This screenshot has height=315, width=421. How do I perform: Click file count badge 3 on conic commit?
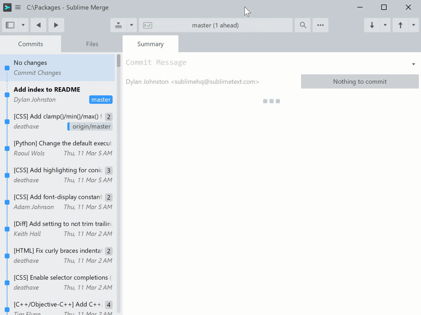click(x=109, y=171)
